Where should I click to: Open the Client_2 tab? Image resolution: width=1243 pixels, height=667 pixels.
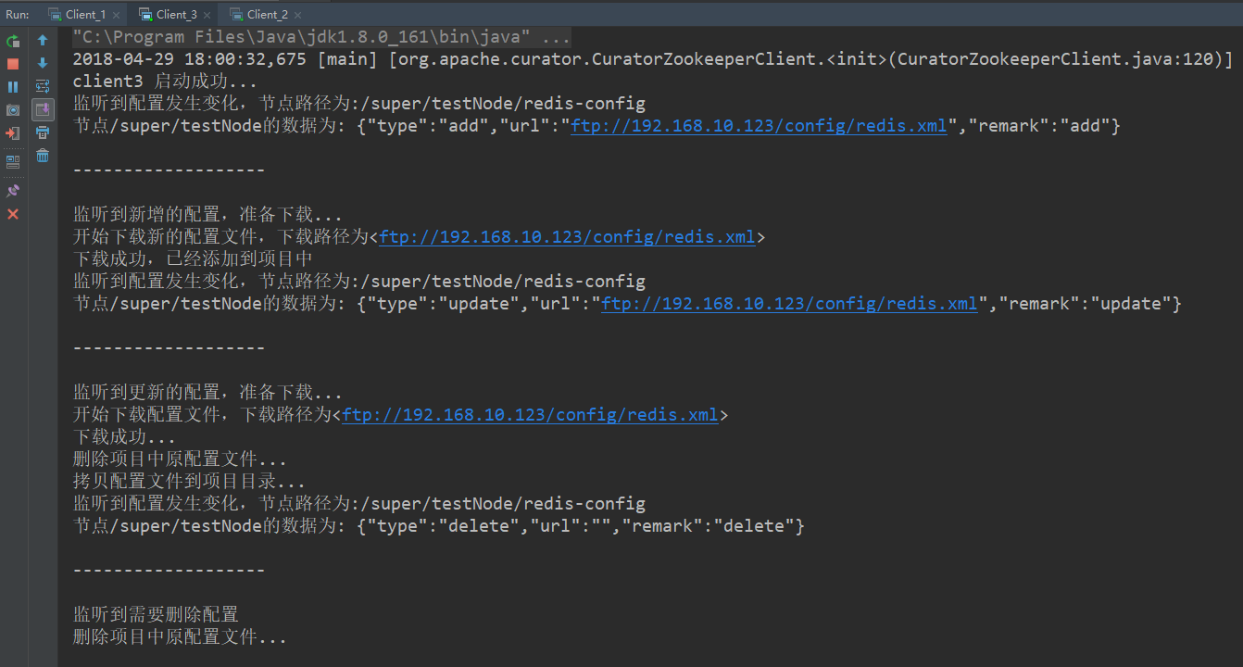click(267, 14)
